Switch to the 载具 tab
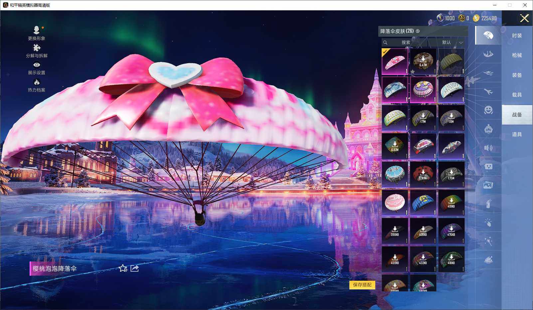This screenshot has height=310, width=533. (517, 95)
